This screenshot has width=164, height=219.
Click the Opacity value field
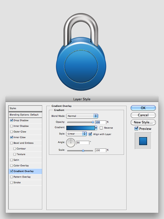pos(100,122)
